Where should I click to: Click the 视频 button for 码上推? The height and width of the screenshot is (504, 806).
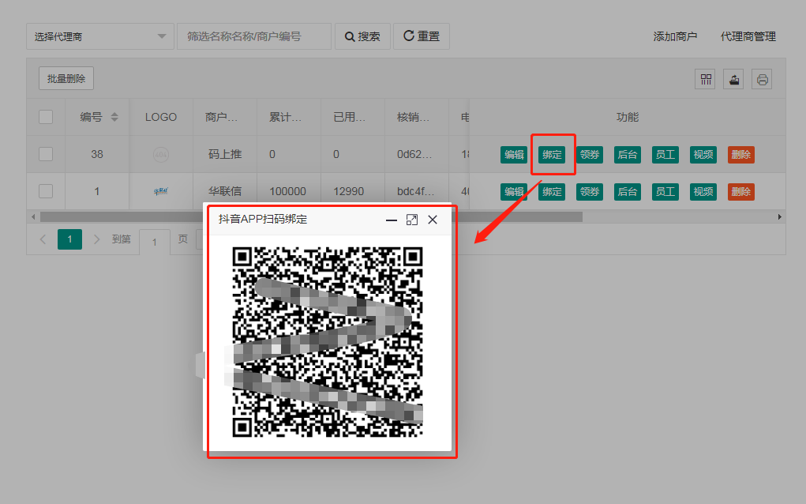tap(703, 154)
